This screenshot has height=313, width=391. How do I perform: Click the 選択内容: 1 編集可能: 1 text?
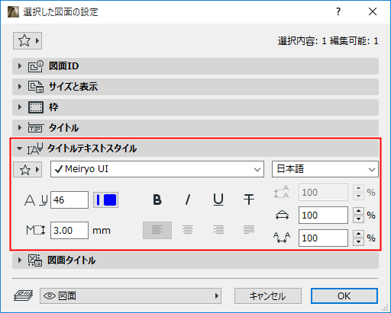click(328, 41)
